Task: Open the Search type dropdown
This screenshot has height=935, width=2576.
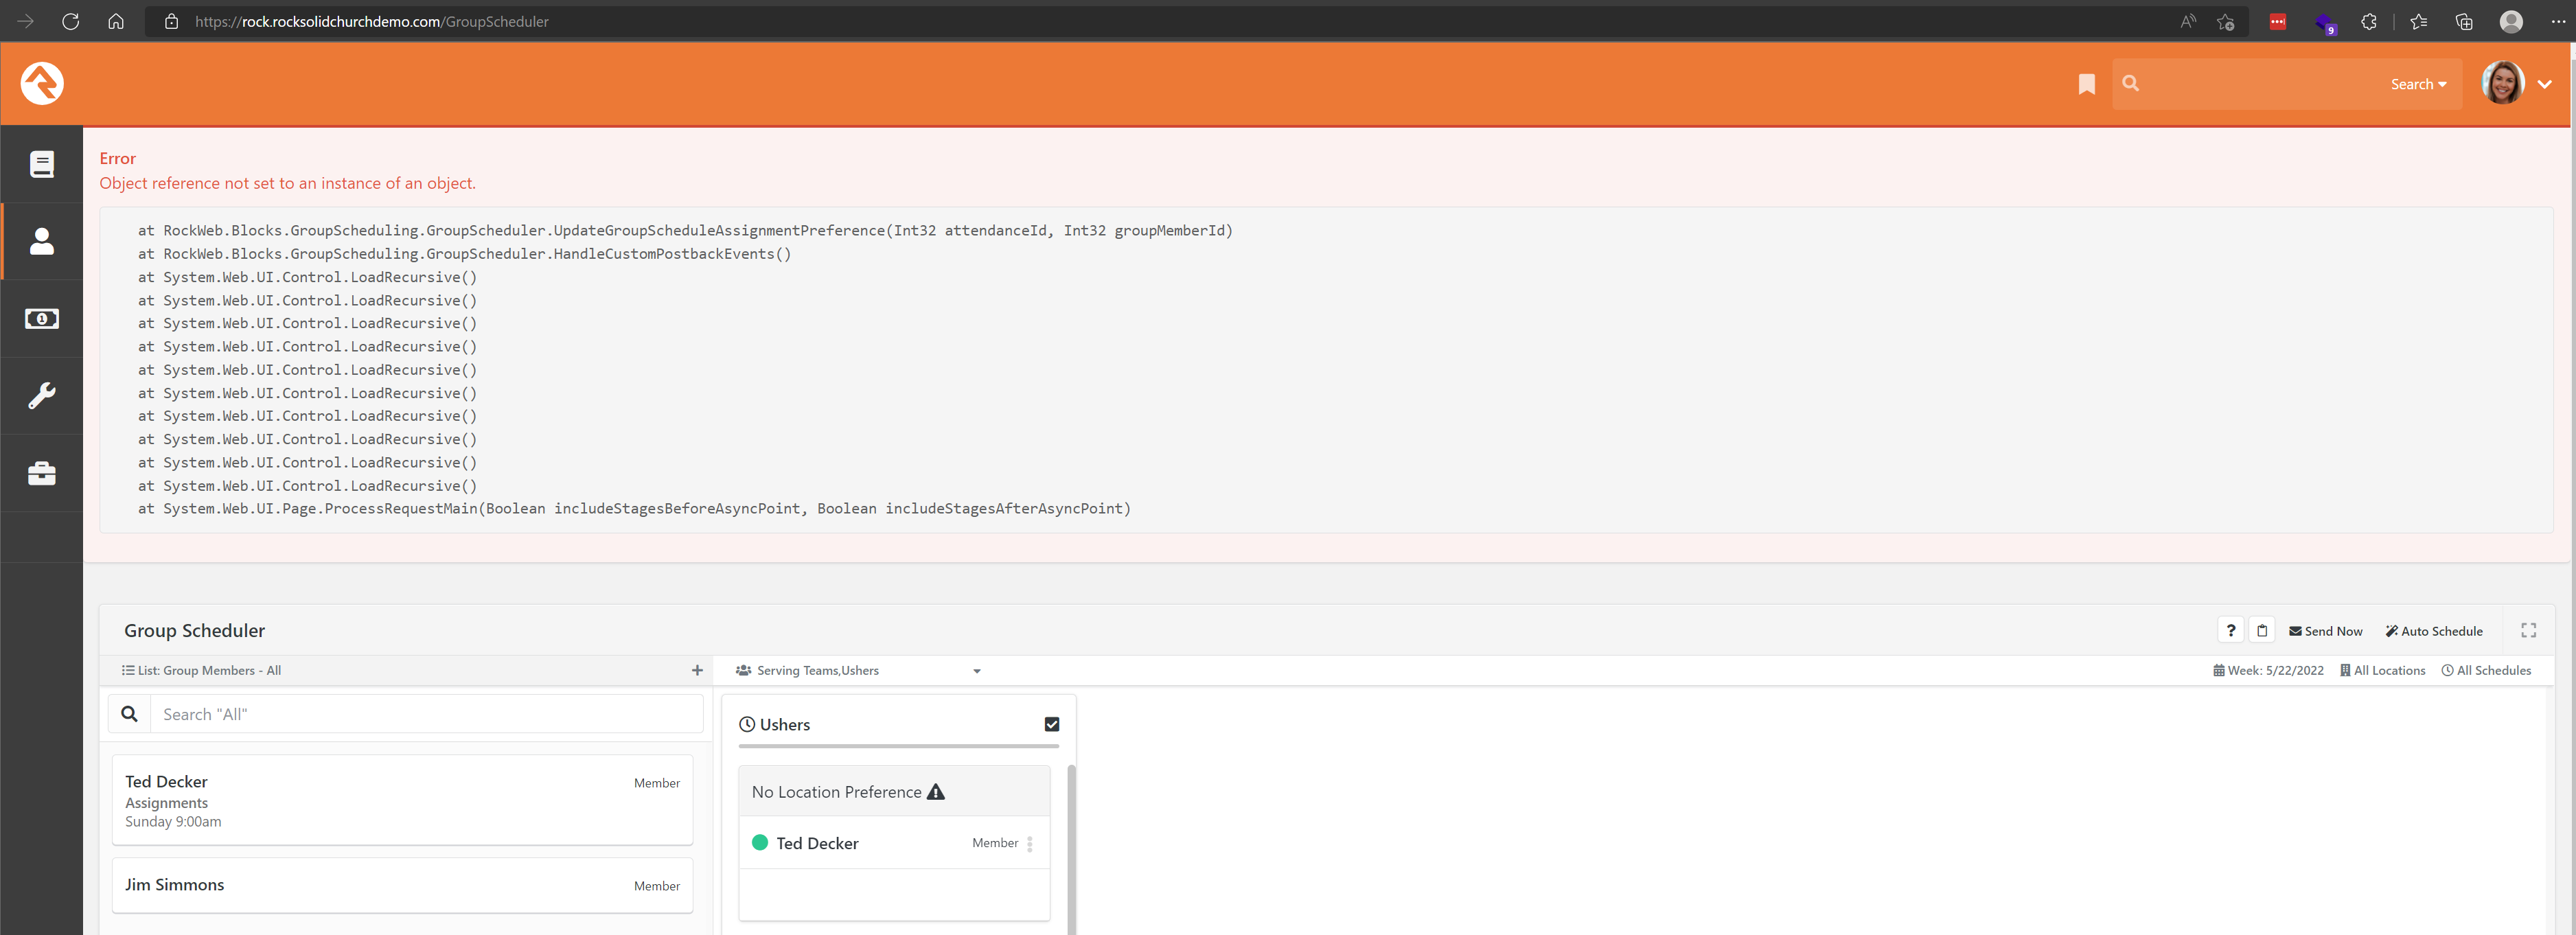Action: 2418,84
